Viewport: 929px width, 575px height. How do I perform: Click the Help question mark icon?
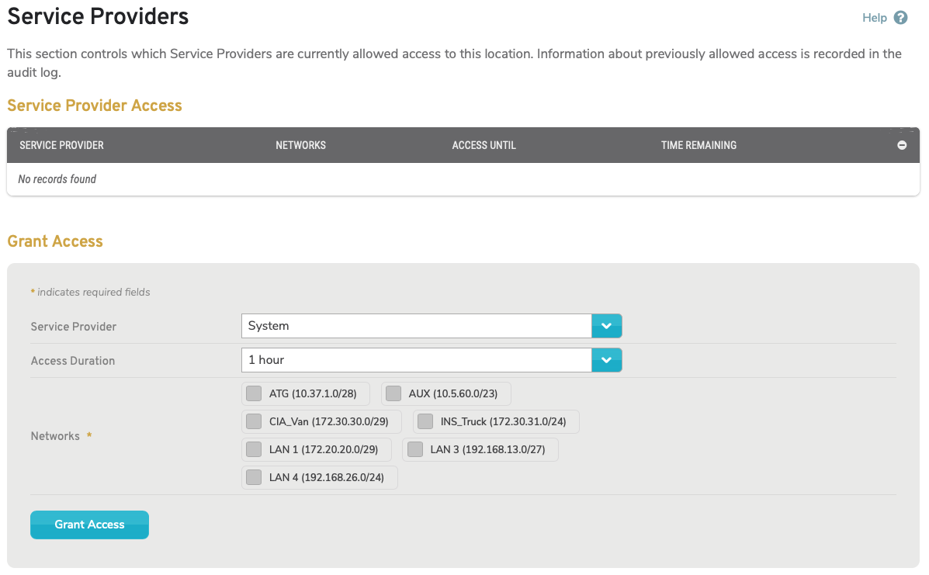[902, 17]
